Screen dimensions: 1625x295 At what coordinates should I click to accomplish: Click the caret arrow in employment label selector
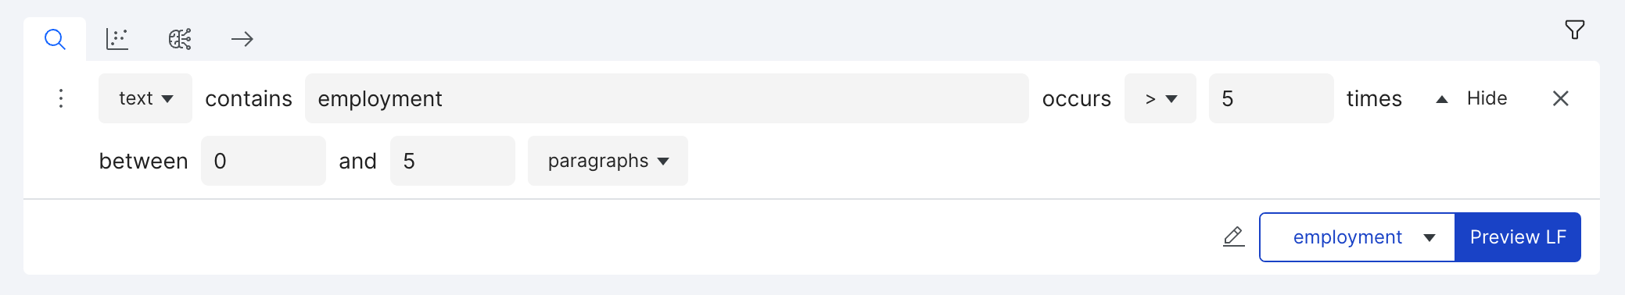click(1429, 238)
